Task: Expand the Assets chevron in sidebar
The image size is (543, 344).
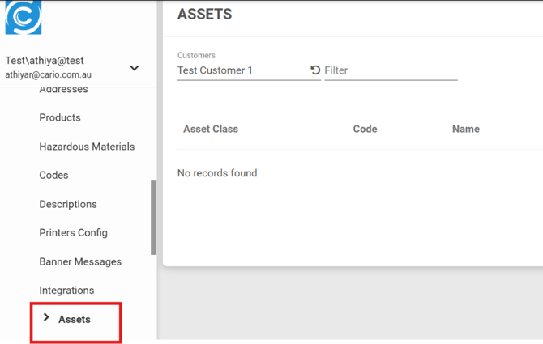Action: (46, 318)
